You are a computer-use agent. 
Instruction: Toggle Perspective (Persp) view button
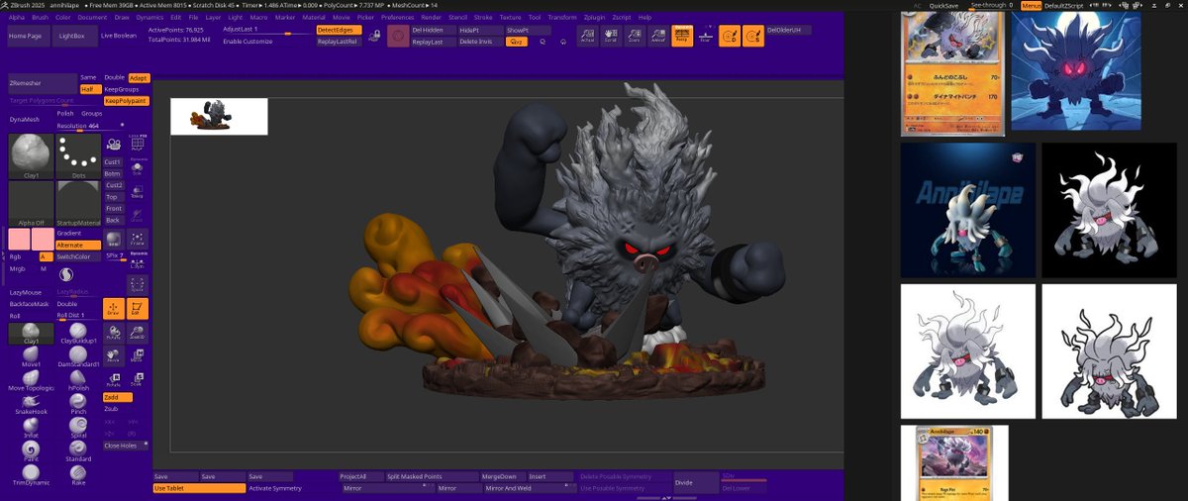[x=682, y=37]
